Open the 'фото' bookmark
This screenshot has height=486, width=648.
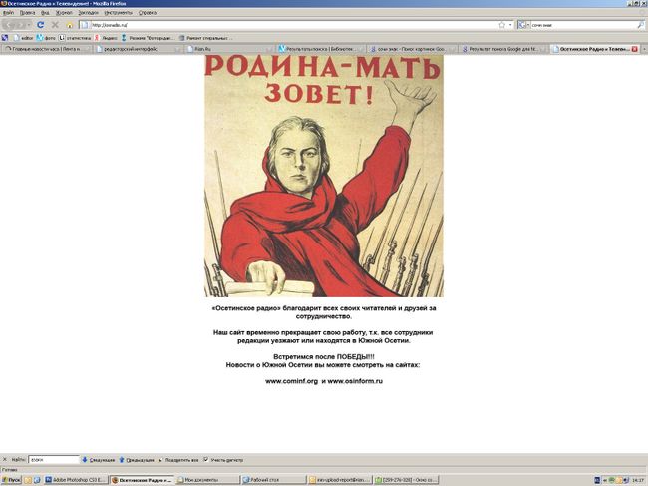click(46, 38)
